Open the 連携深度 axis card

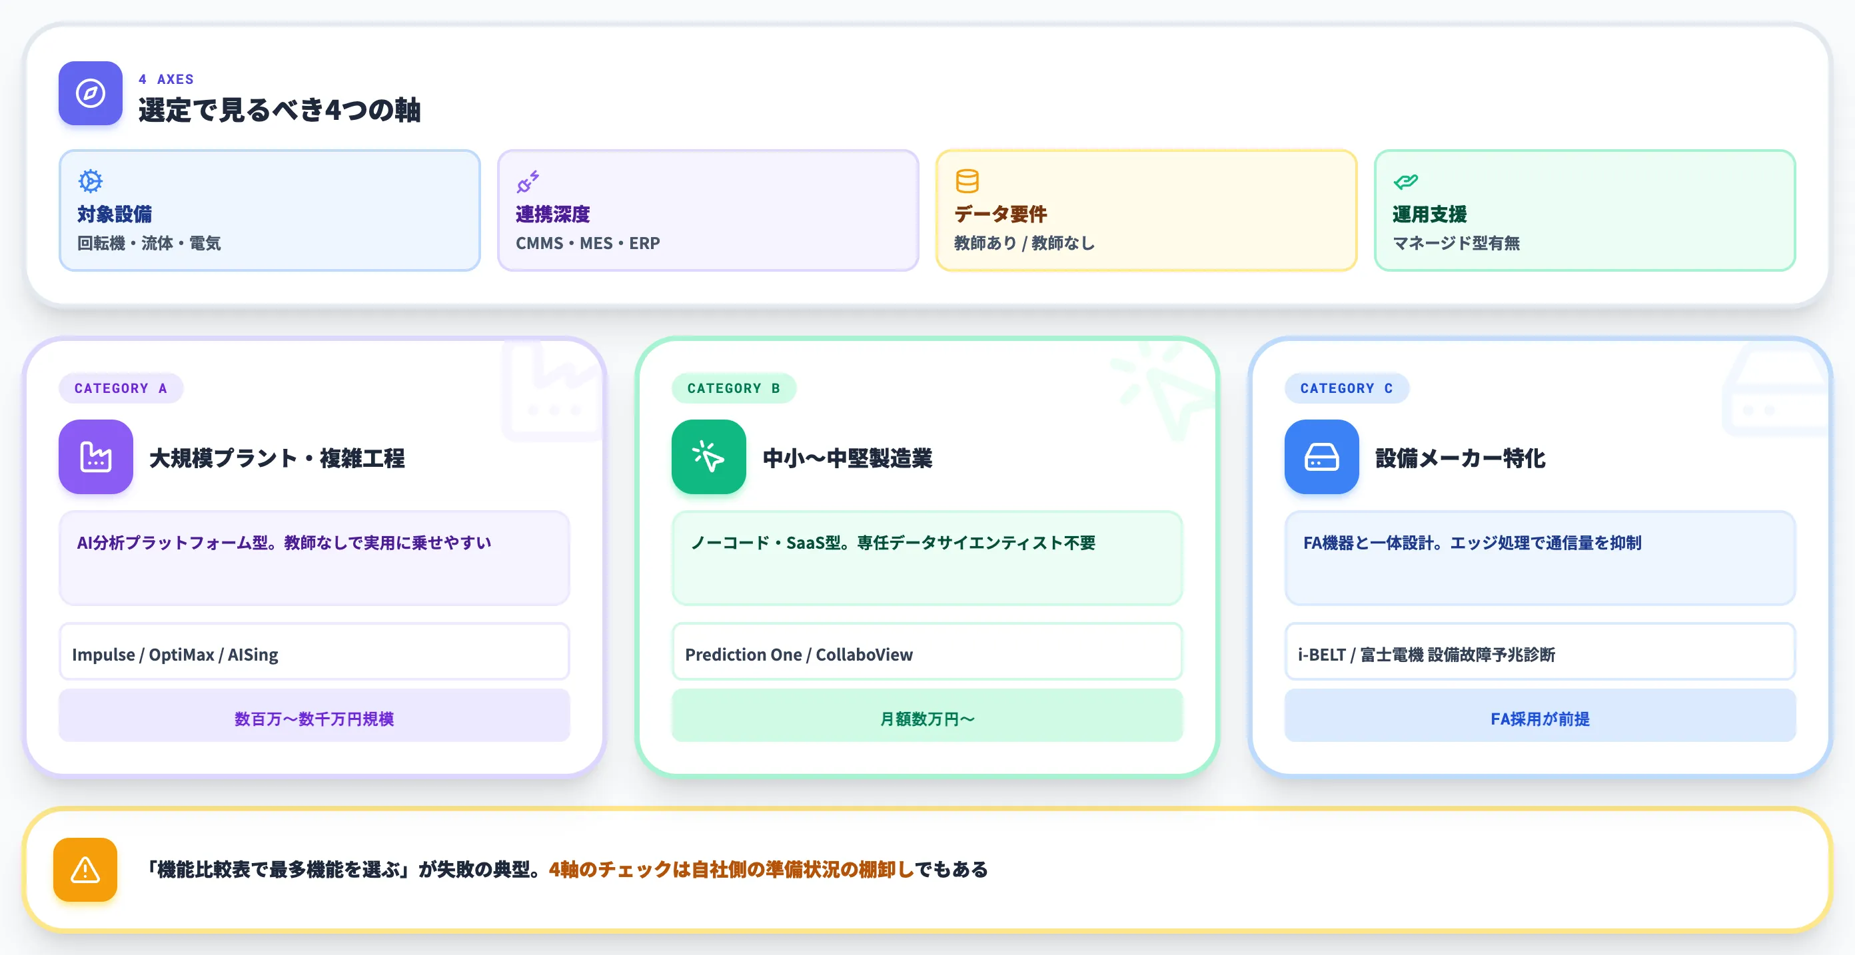coord(708,210)
